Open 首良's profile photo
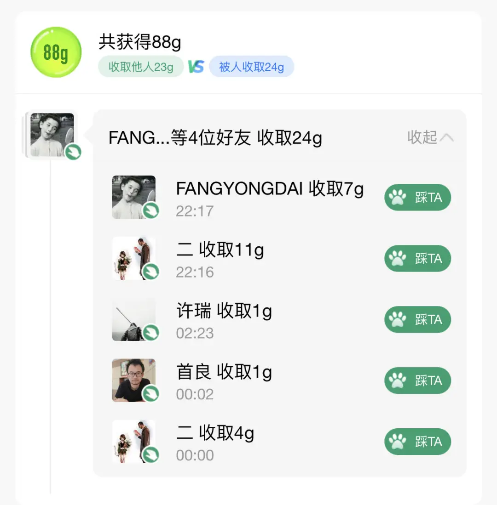The width and height of the screenshot is (497, 505). [133, 380]
